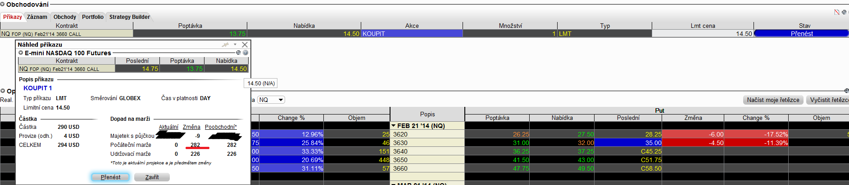Click the call change 12.96% cell
This screenshot has height=185, width=849.
(291, 134)
